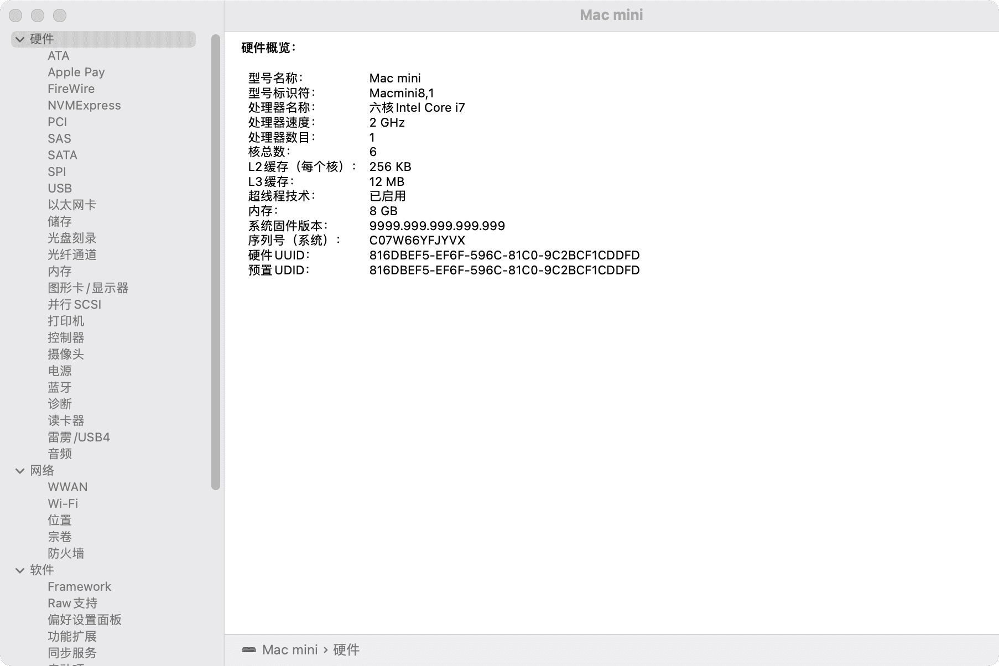
Task: Open 内存 sidebar entry
Action: click(60, 272)
